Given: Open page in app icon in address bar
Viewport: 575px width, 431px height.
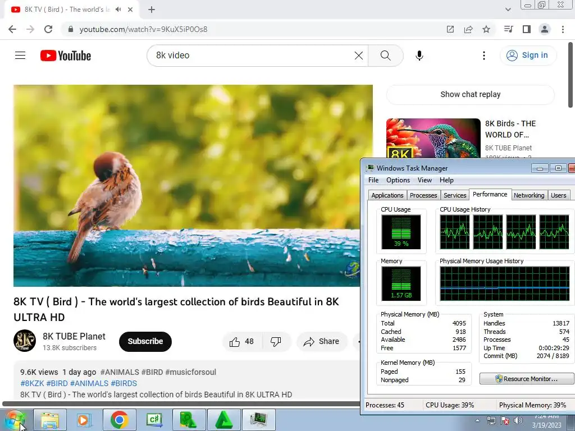Looking at the screenshot, I should pyautogui.click(x=450, y=29).
